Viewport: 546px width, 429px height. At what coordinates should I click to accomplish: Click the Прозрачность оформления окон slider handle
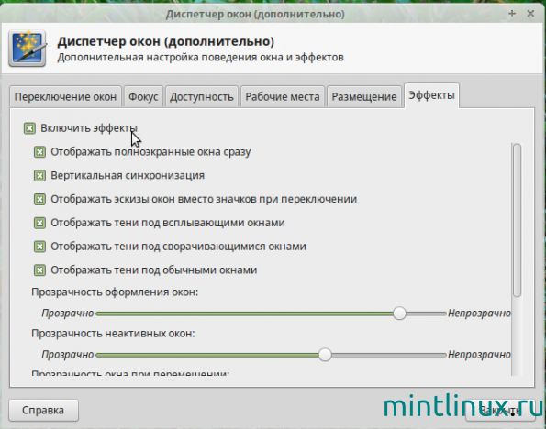(x=399, y=313)
